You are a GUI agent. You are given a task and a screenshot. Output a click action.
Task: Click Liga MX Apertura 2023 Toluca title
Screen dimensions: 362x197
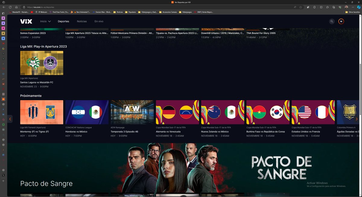87,33
